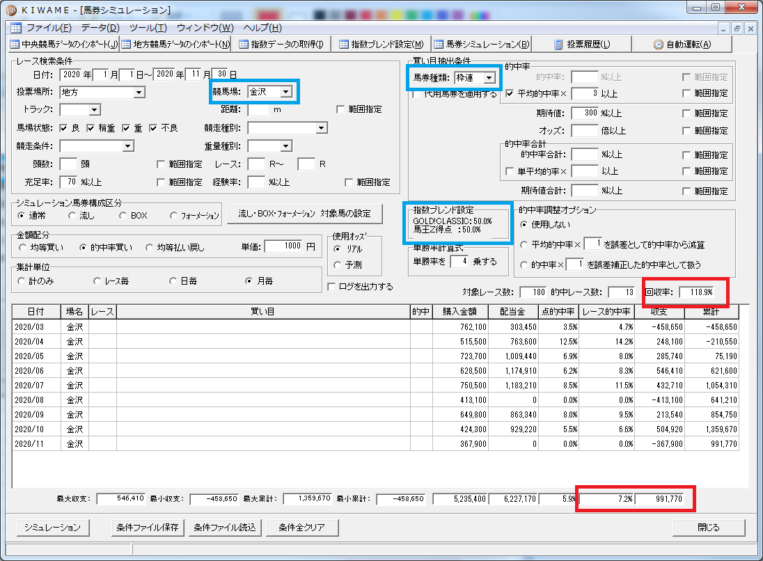The width and height of the screenshot is (763, 561).
Task: Click the document icon beside ファイル menu
Action: [x=16, y=28]
